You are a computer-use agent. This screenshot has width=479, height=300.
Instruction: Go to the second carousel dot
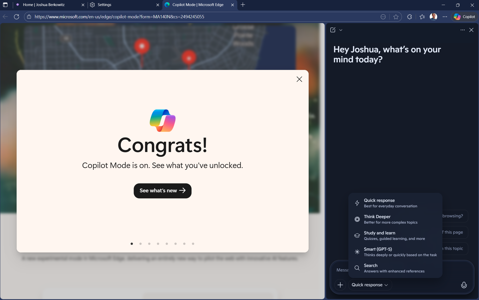tap(140, 244)
